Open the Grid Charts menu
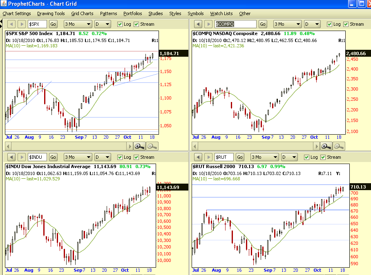371x275 pixels. point(82,13)
